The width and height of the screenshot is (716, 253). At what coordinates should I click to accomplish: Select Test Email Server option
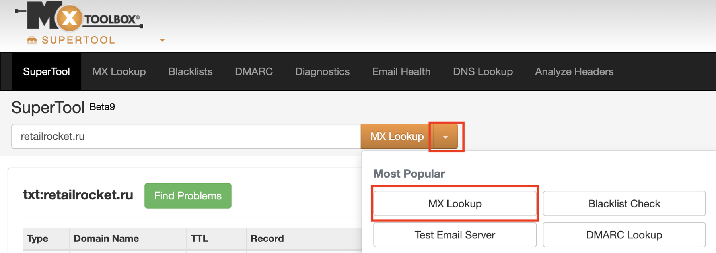[455, 235]
